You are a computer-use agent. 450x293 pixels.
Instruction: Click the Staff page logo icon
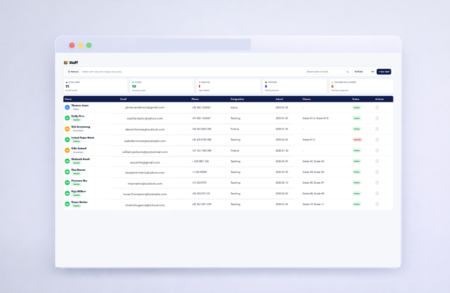[66, 62]
